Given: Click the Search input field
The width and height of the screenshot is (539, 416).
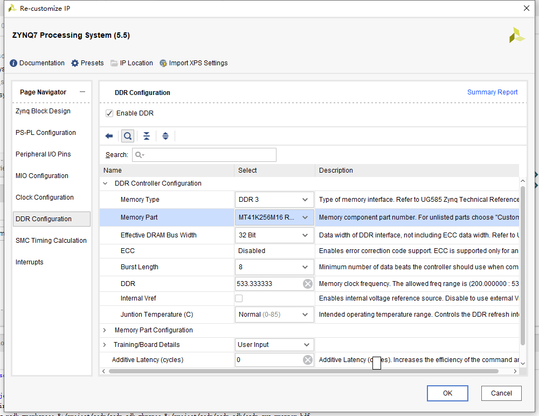Looking at the screenshot, I should point(204,155).
